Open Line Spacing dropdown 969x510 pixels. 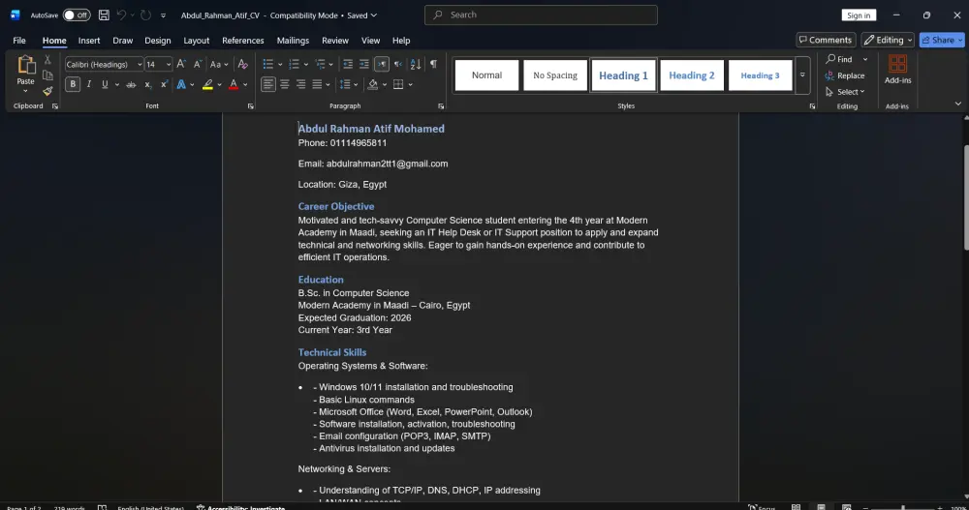click(x=349, y=84)
